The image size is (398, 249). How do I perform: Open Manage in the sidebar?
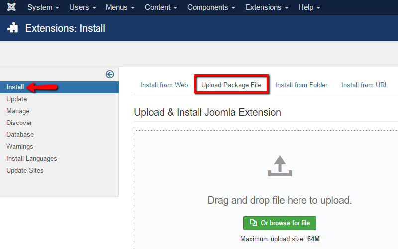coord(18,111)
